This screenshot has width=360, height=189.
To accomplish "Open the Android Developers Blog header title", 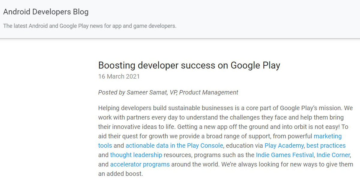I will tap(46, 12).
